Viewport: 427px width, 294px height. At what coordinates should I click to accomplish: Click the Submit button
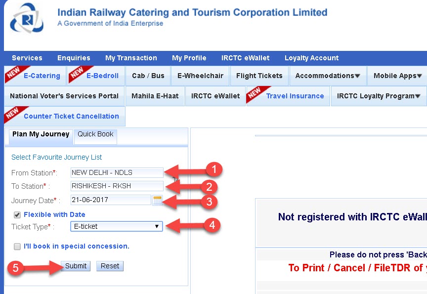(75, 266)
